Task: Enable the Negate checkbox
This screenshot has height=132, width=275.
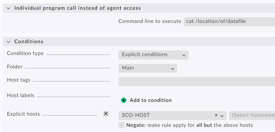Action: [121, 125]
